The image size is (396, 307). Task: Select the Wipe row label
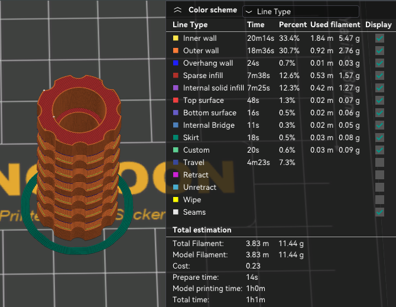click(x=192, y=199)
